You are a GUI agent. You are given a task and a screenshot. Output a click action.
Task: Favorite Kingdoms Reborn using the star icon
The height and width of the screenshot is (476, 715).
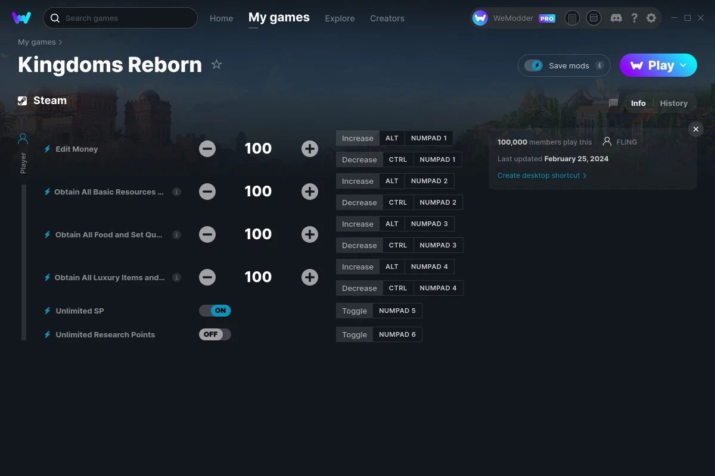click(217, 64)
